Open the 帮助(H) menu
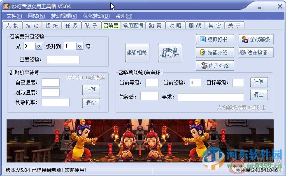This screenshot has height=176, width=286. pyautogui.click(x=124, y=16)
